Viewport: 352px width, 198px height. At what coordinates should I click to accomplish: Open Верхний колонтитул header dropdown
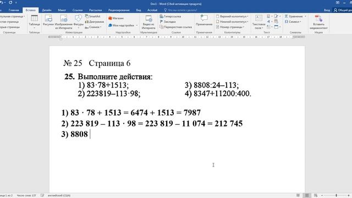232,16
